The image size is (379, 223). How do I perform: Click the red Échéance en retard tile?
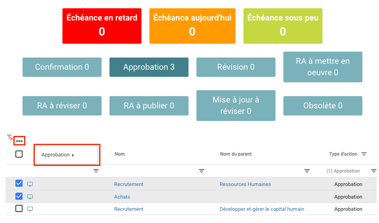click(x=102, y=26)
